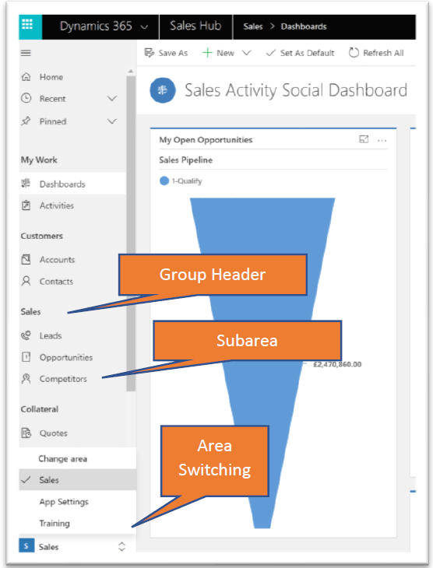The height and width of the screenshot is (568, 433).
Task: Open Dynamics 365 app dropdown
Action: 144,26
